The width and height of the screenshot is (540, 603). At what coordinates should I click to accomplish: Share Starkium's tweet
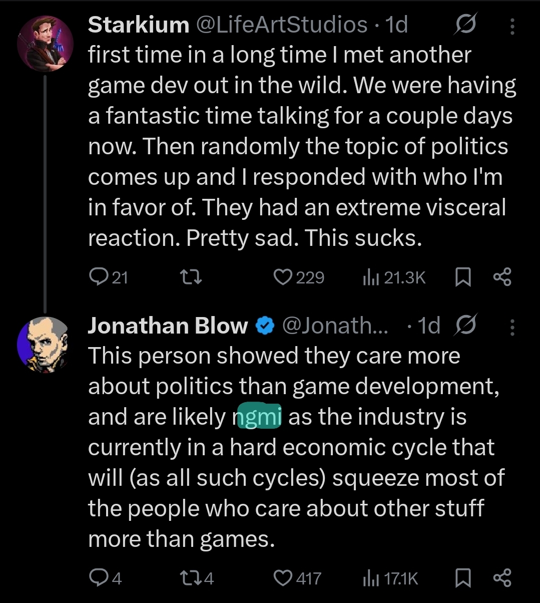(502, 277)
